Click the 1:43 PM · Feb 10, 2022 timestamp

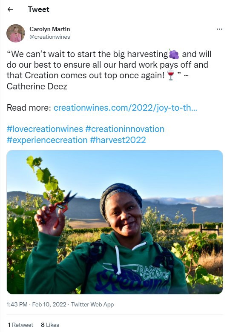click(37, 304)
